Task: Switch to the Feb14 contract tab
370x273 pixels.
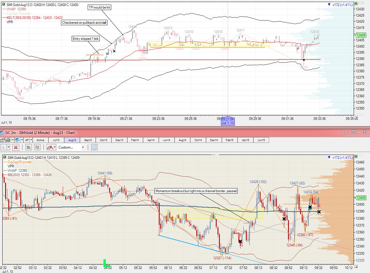Action: point(135,140)
